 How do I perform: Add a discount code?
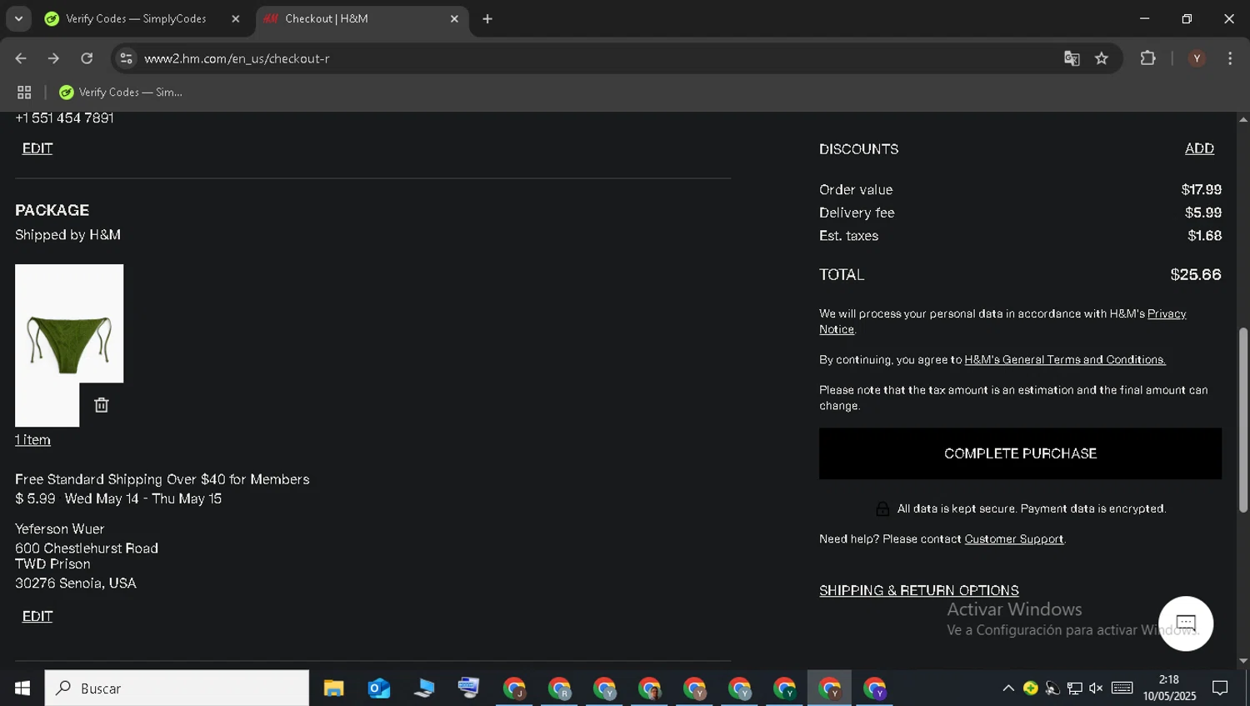pyautogui.click(x=1199, y=148)
